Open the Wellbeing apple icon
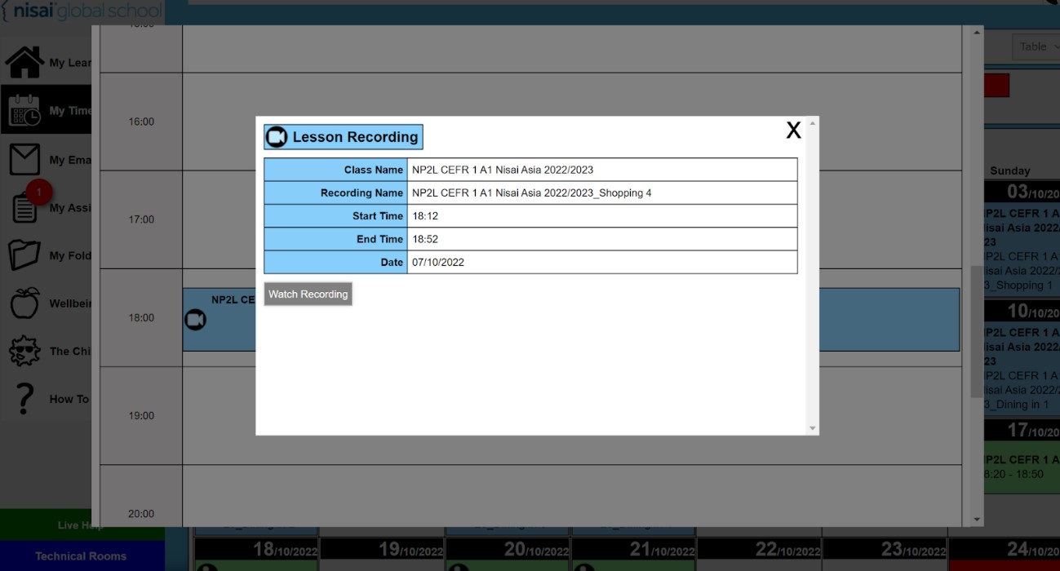Image resolution: width=1060 pixels, height=571 pixels. coord(24,303)
